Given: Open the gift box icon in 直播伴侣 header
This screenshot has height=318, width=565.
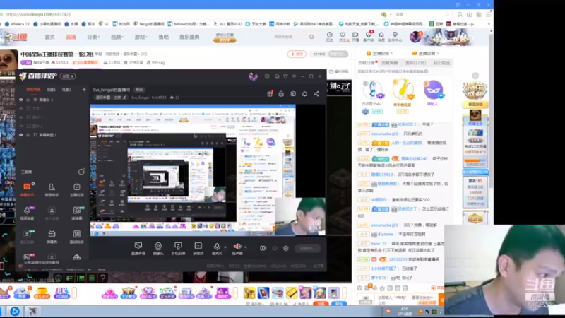Looking at the screenshot, I should 270,94.
